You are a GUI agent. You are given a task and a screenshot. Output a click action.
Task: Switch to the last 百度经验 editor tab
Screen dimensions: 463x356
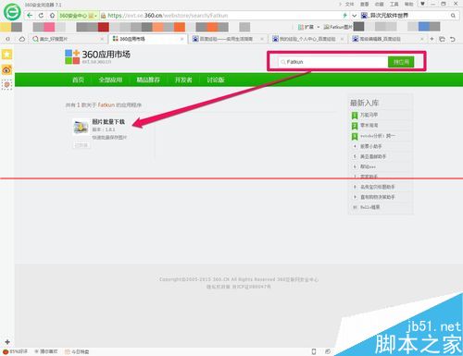coord(388,39)
